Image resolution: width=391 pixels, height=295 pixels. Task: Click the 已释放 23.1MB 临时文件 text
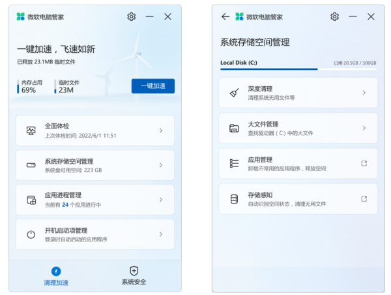tap(46, 62)
